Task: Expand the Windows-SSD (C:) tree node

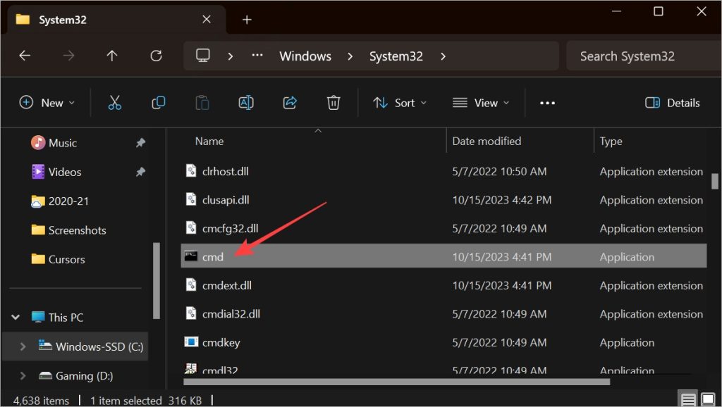Action: (x=23, y=346)
